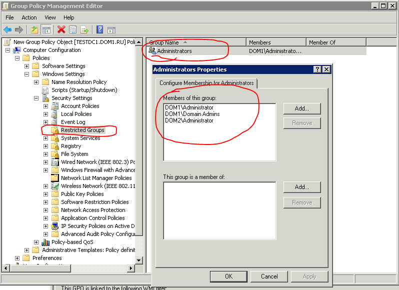Image resolution: width=399 pixels, height=290 pixels.
Task: Click the tree pane scroll-right arrow
Action: 131,268
